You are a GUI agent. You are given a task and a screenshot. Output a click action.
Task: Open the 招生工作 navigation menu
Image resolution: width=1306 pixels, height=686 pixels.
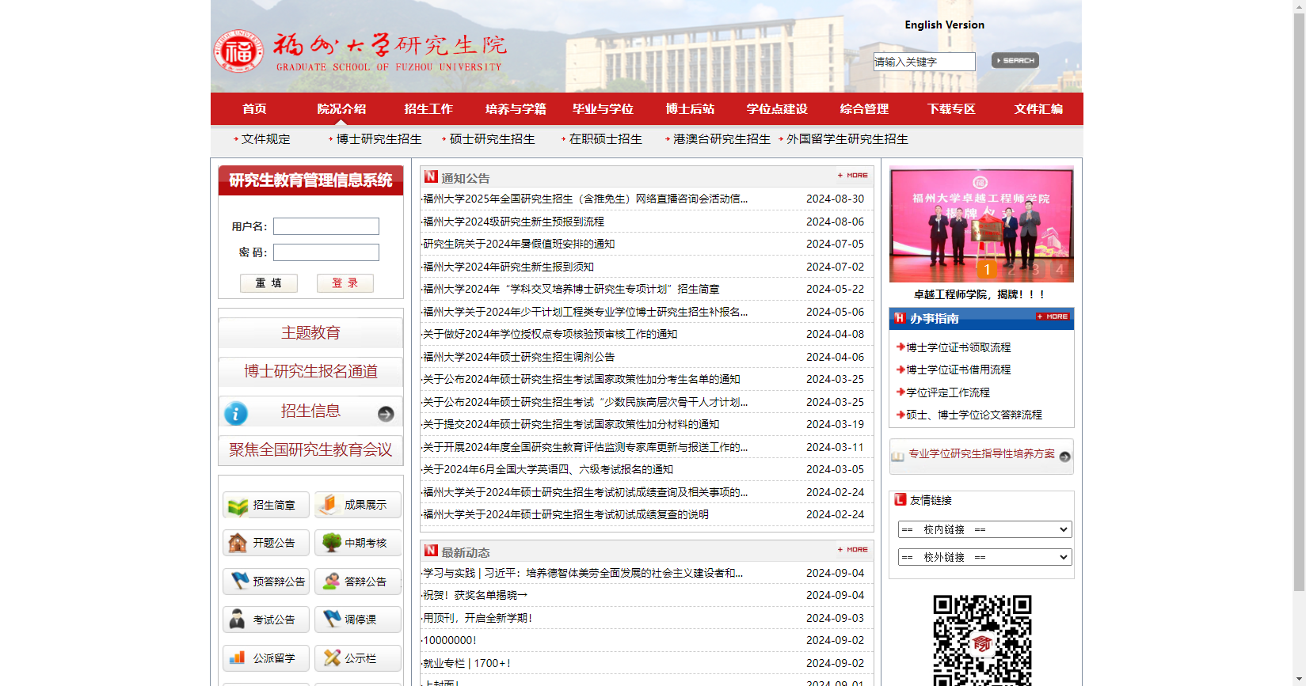pyautogui.click(x=428, y=109)
